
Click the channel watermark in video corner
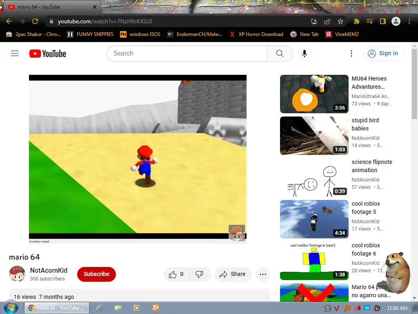pos(237,233)
